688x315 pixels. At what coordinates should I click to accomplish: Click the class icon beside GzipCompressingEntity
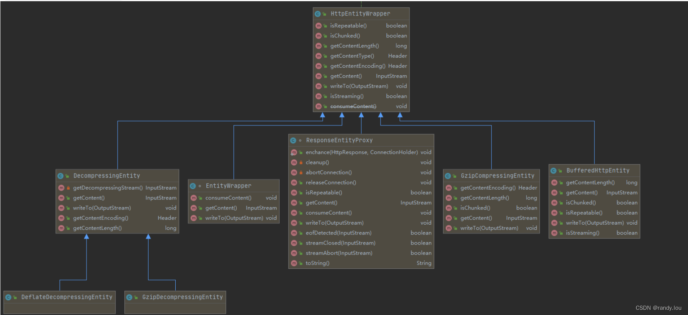(x=448, y=176)
